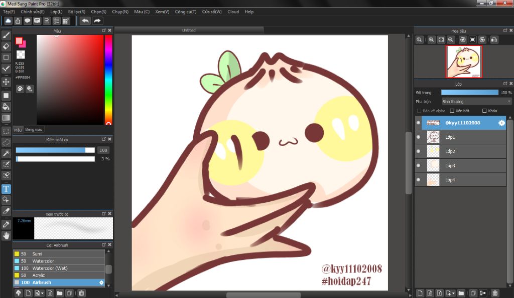Viewport: 514px width, 298px height.
Task: Select the Select Eraser tool
Action: coord(6,175)
